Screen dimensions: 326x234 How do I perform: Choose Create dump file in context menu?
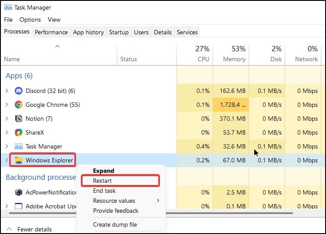click(115, 224)
